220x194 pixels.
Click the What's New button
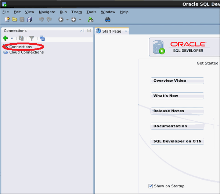pos(177,96)
